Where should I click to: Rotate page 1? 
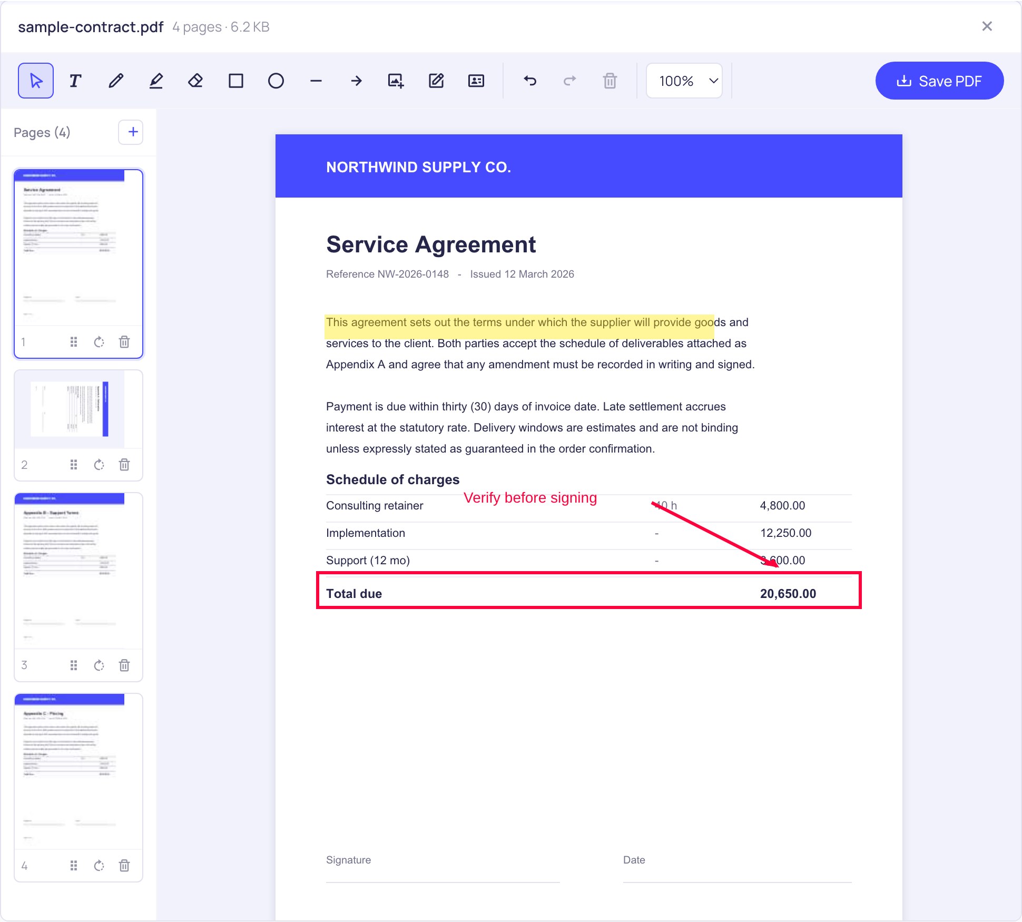click(99, 342)
